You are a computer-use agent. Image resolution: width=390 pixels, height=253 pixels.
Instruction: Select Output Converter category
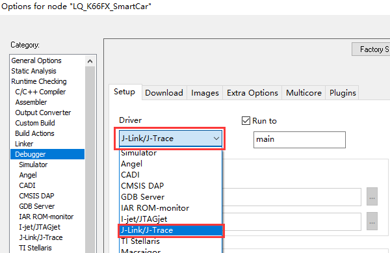(x=43, y=113)
